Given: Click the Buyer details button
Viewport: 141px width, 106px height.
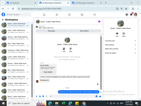Looking at the screenshot, I should pos(48,72).
